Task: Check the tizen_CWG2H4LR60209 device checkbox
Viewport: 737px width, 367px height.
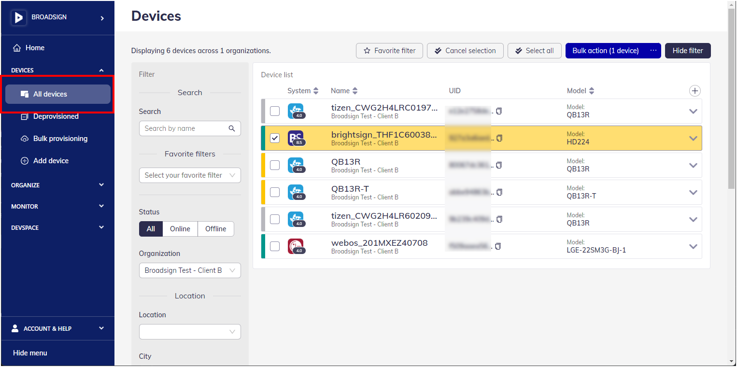Action: pos(275,219)
